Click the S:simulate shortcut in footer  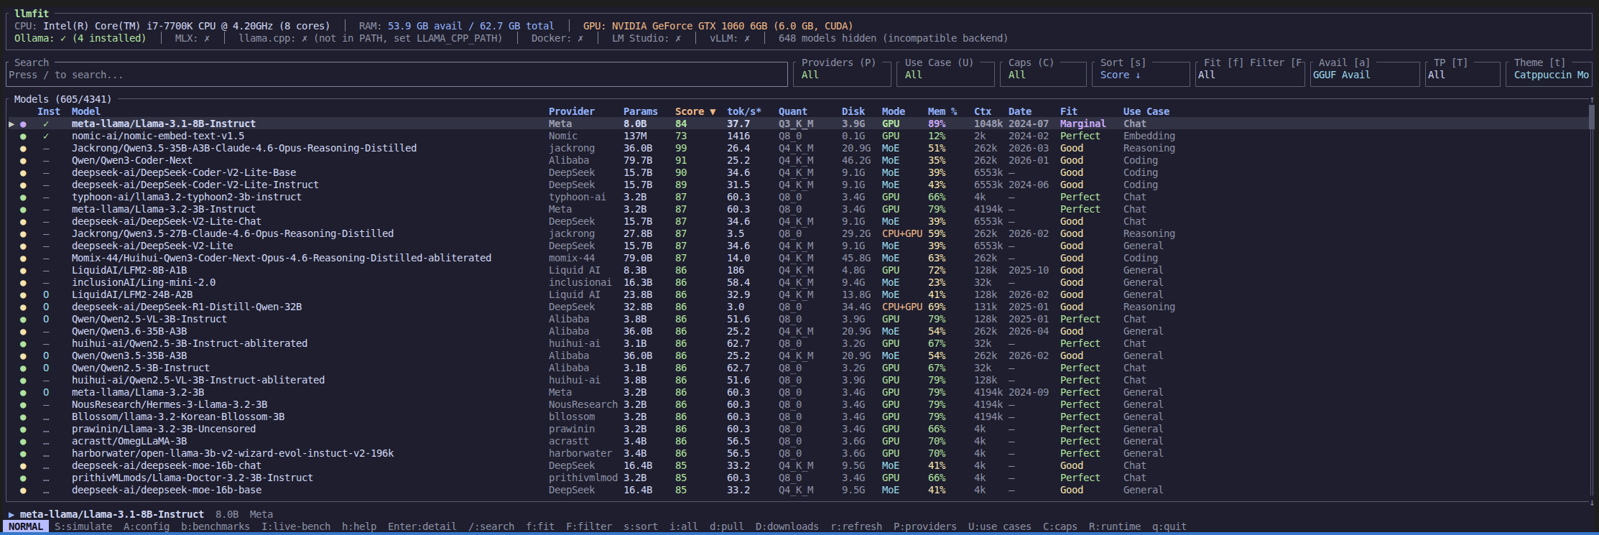[83, 526]
